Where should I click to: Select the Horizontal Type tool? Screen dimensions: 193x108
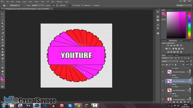point(2,61)
